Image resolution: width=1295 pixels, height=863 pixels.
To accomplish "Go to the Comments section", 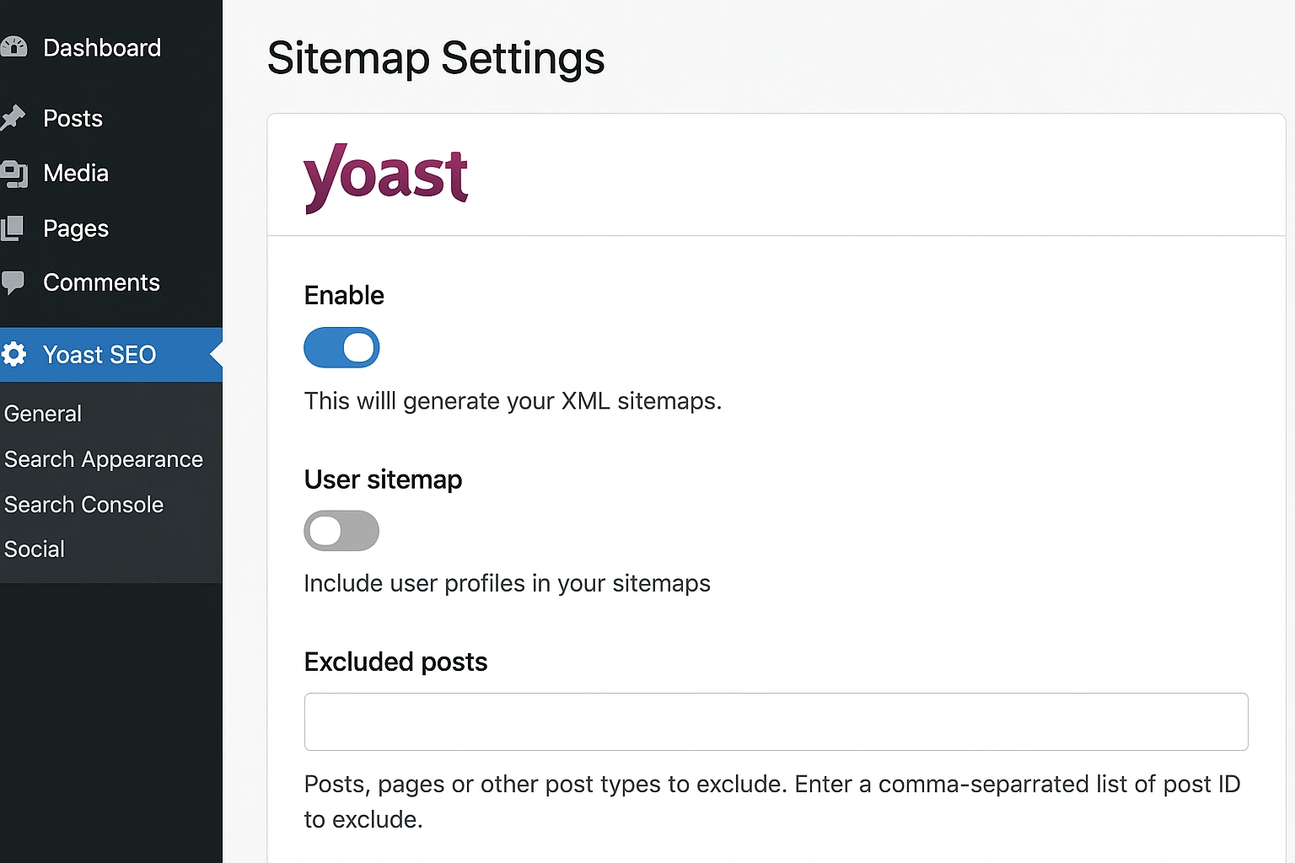I will pos(101,282).
